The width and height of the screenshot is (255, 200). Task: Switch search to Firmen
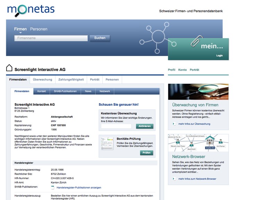coord(20,29)
